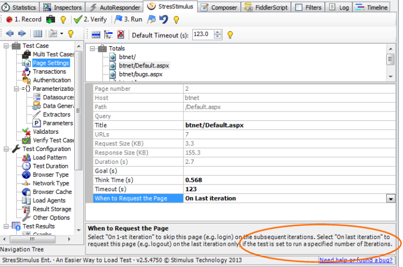
Task: Switch to the AutoResponder tab
Action: point(115,7)
